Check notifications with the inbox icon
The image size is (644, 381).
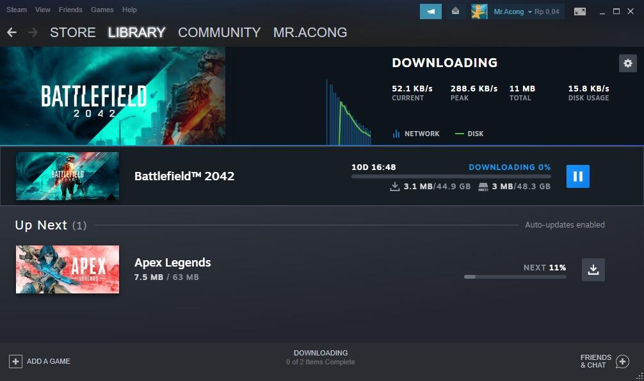point(456,11)
